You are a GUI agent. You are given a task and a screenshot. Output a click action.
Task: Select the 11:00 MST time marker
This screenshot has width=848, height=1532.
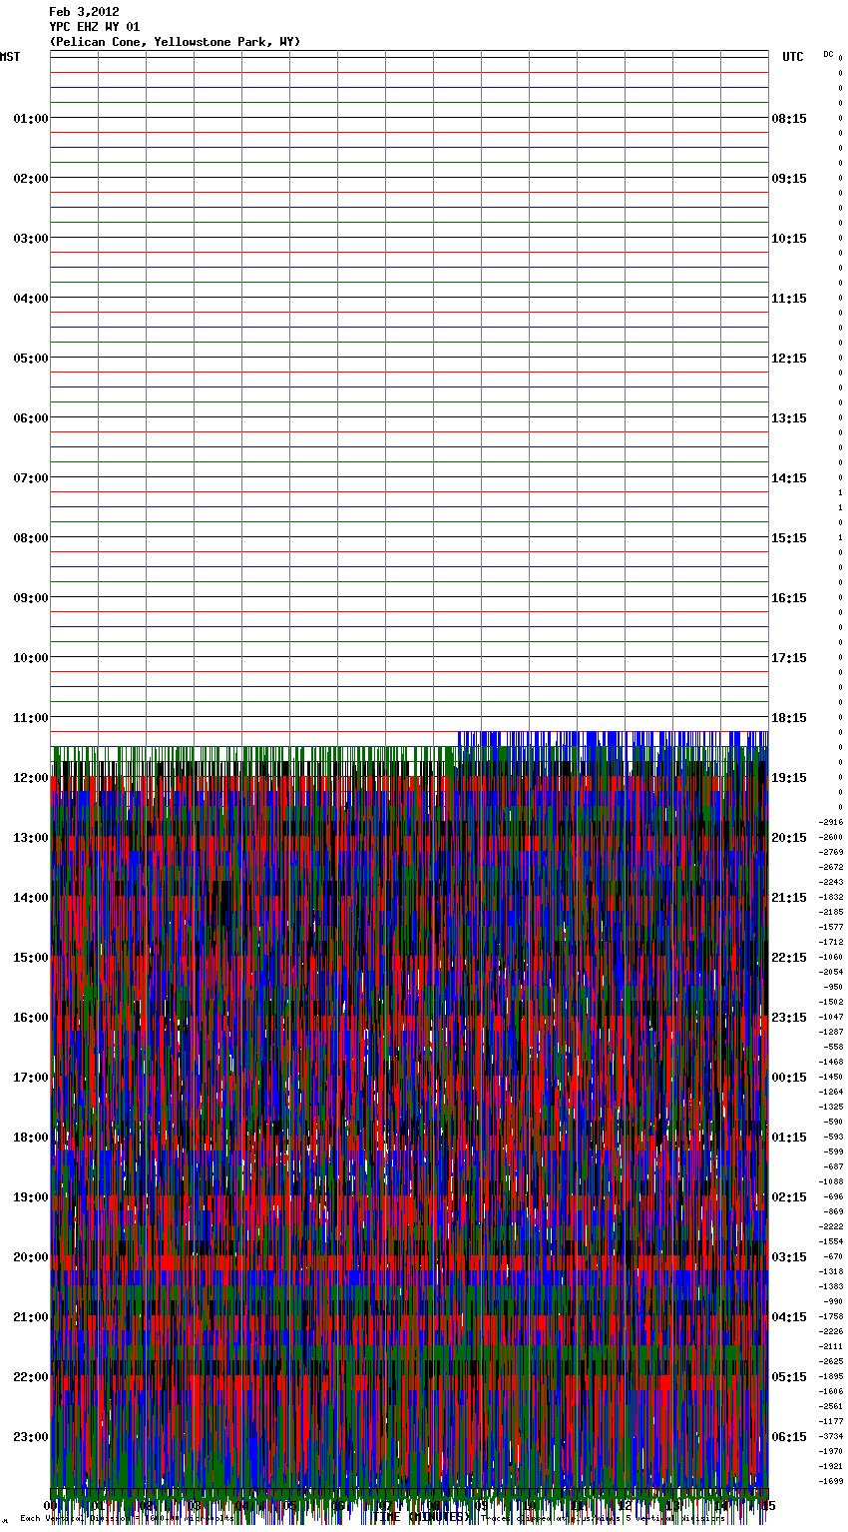[x=30, y=718]
